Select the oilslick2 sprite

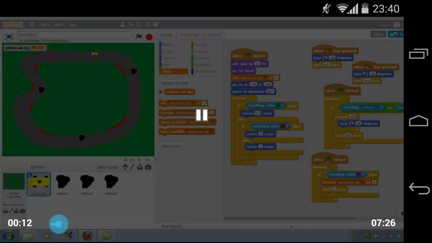pyautogui.click(x=87, y=184)
